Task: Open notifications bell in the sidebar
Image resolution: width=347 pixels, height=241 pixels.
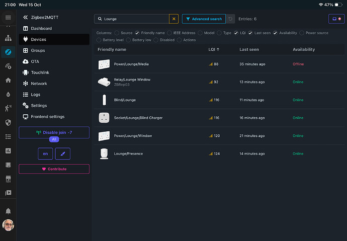Action: click(x=8, y=210)
